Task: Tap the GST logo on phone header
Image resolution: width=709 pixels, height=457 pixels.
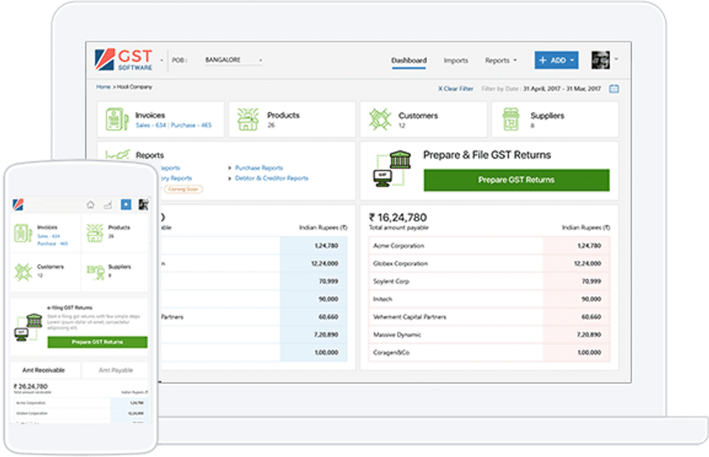Action: pos(18,205)
